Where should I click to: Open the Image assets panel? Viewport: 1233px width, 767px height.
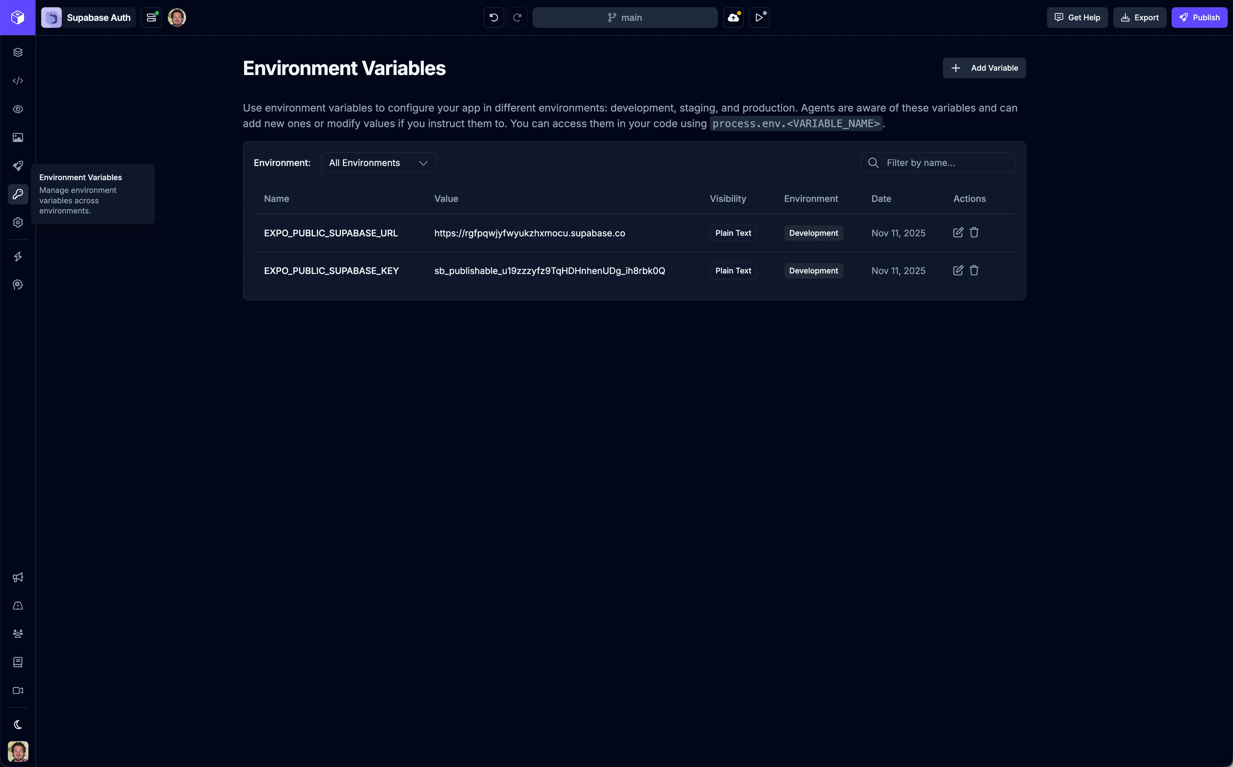tap(18, 137)
